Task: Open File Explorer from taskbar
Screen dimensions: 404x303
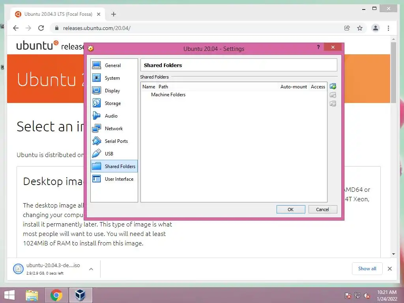Action: pyautogui.click(x=32, y=295)
